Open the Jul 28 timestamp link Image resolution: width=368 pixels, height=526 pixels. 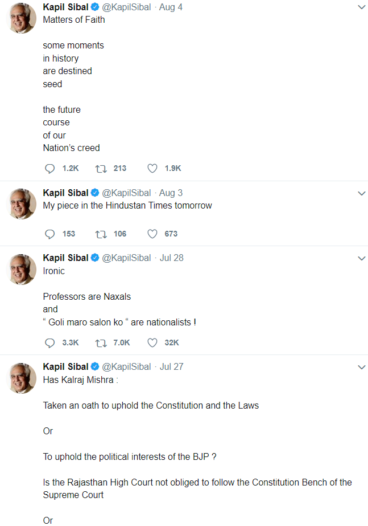point(172,258)
